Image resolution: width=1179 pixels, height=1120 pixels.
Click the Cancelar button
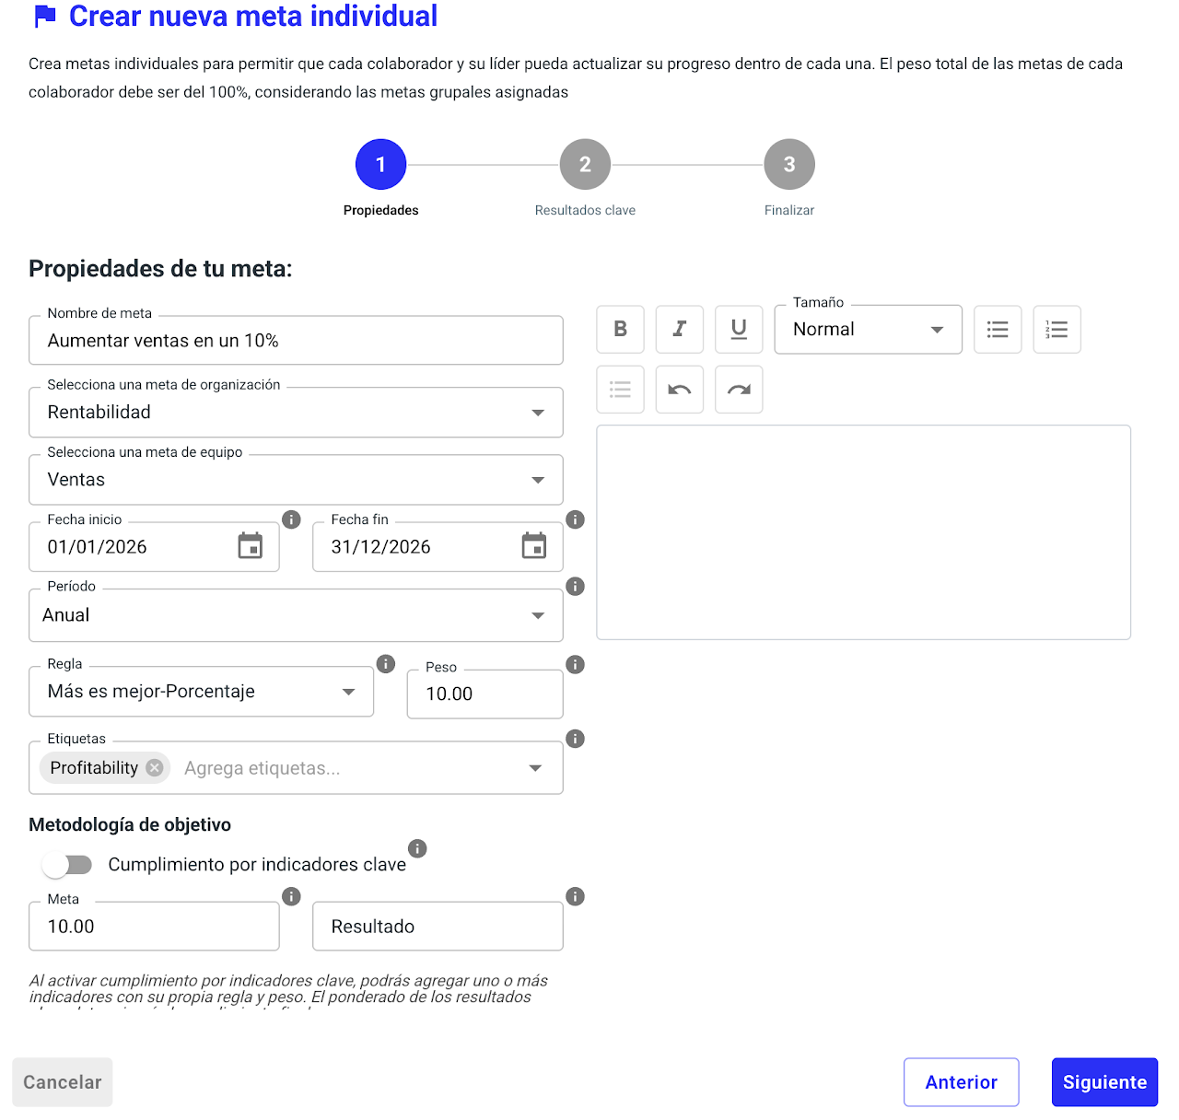tap(63, 1082)
